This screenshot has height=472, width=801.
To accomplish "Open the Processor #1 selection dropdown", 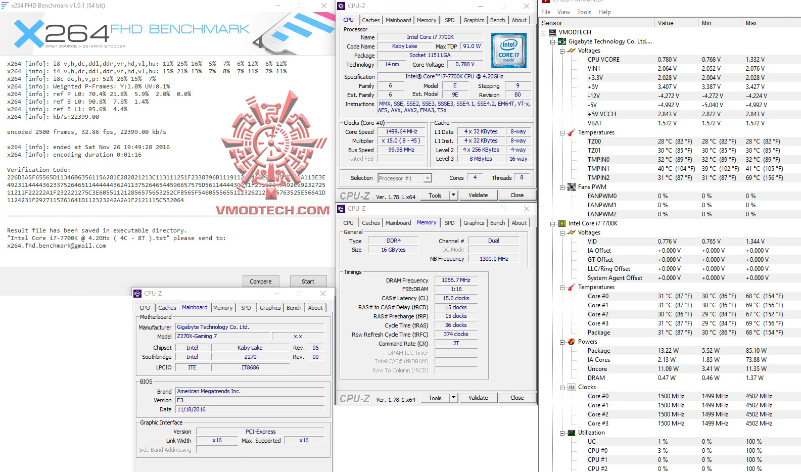I will [x=428, y=178].
